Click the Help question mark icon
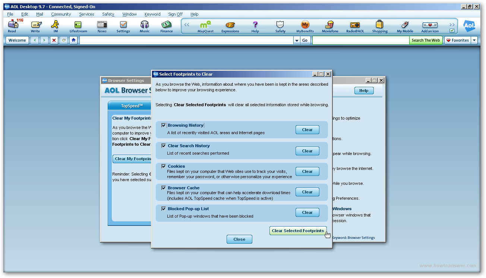 255,26
